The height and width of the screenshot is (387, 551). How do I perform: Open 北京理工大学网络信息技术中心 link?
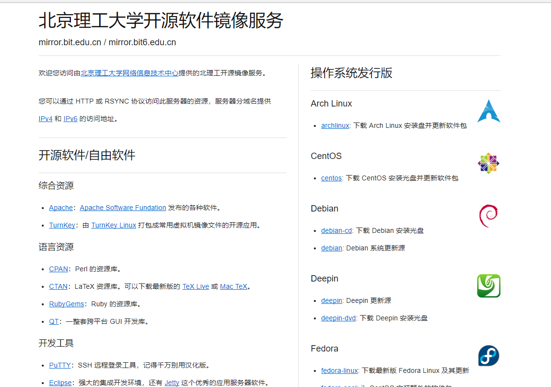(129, 73)
